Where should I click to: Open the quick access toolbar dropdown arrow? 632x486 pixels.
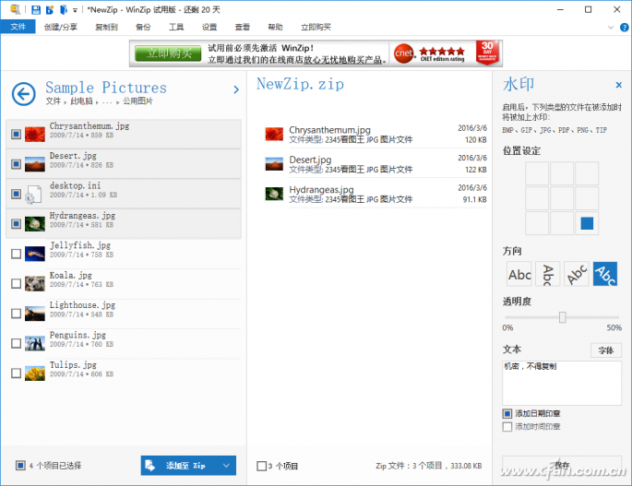(75, 10)
